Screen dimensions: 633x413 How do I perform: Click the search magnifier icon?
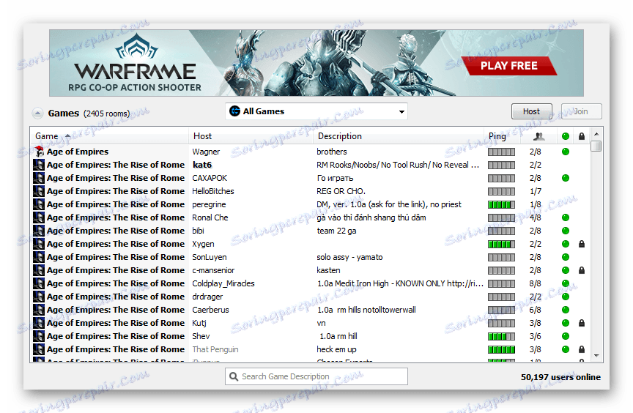pyautogui.click(x=233, y=376)
